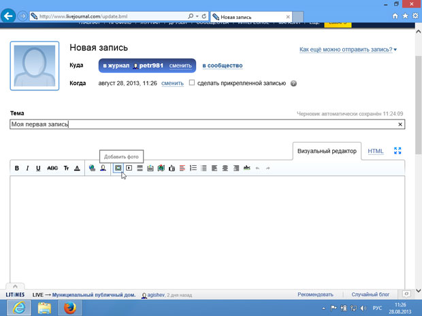Insert a numbered list
This screenshot has width=422, height=316.
[193, 168]
